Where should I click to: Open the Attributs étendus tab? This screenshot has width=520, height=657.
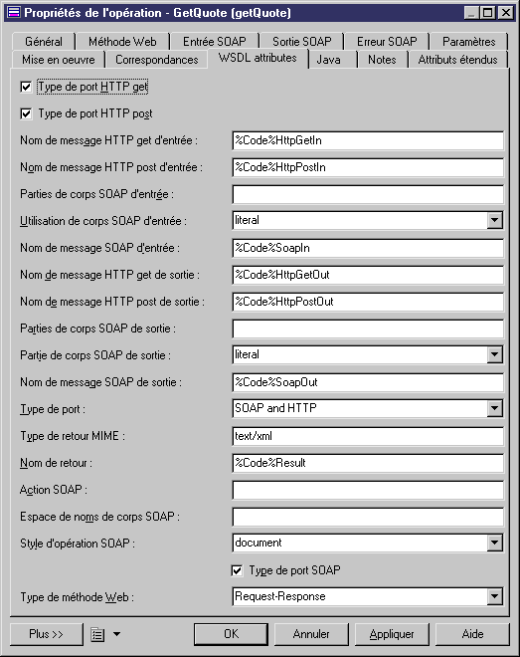pos(457,60)
